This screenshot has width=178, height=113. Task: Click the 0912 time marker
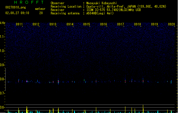(36, 24)
